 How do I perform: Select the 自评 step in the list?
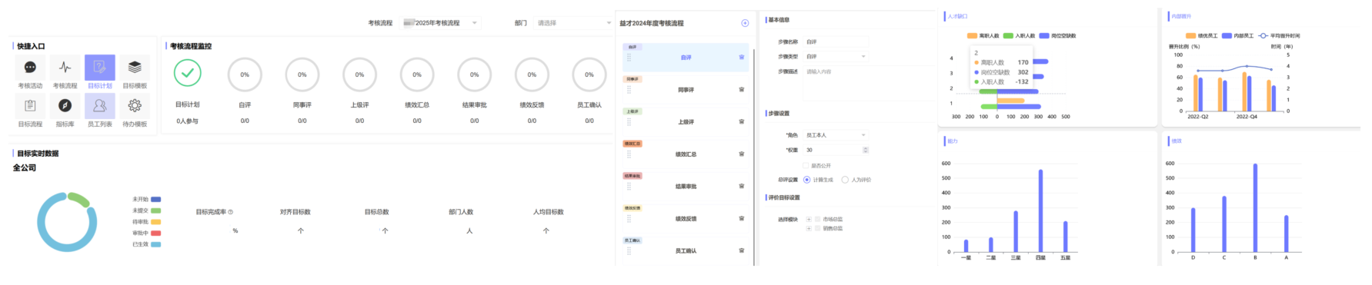click(x=686, y=58)
